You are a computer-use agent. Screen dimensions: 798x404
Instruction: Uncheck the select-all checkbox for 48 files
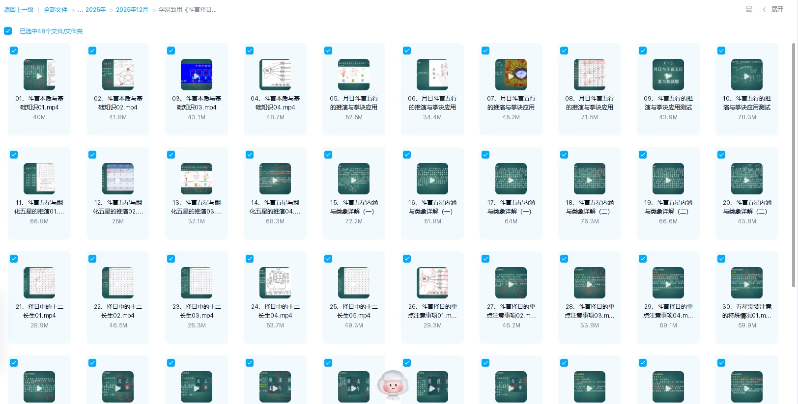(8, 31)
